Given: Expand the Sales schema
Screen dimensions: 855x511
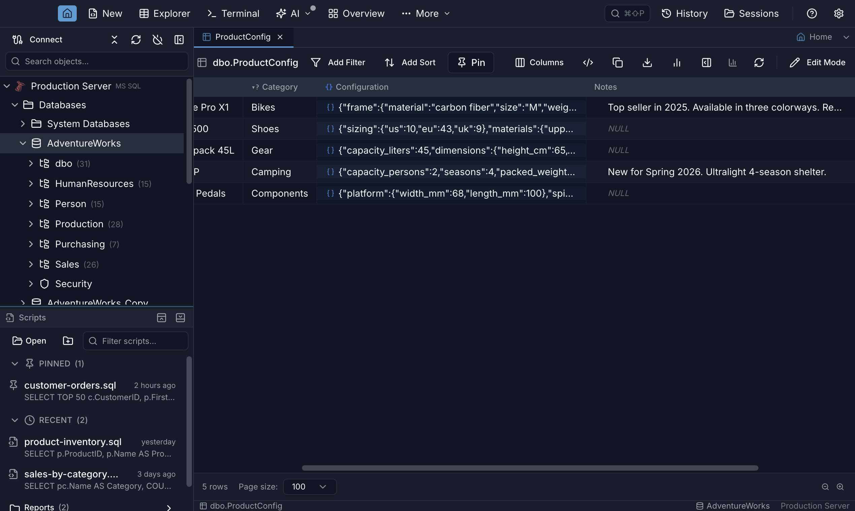Looking at the screenshot, I should (x=31, y=264).
